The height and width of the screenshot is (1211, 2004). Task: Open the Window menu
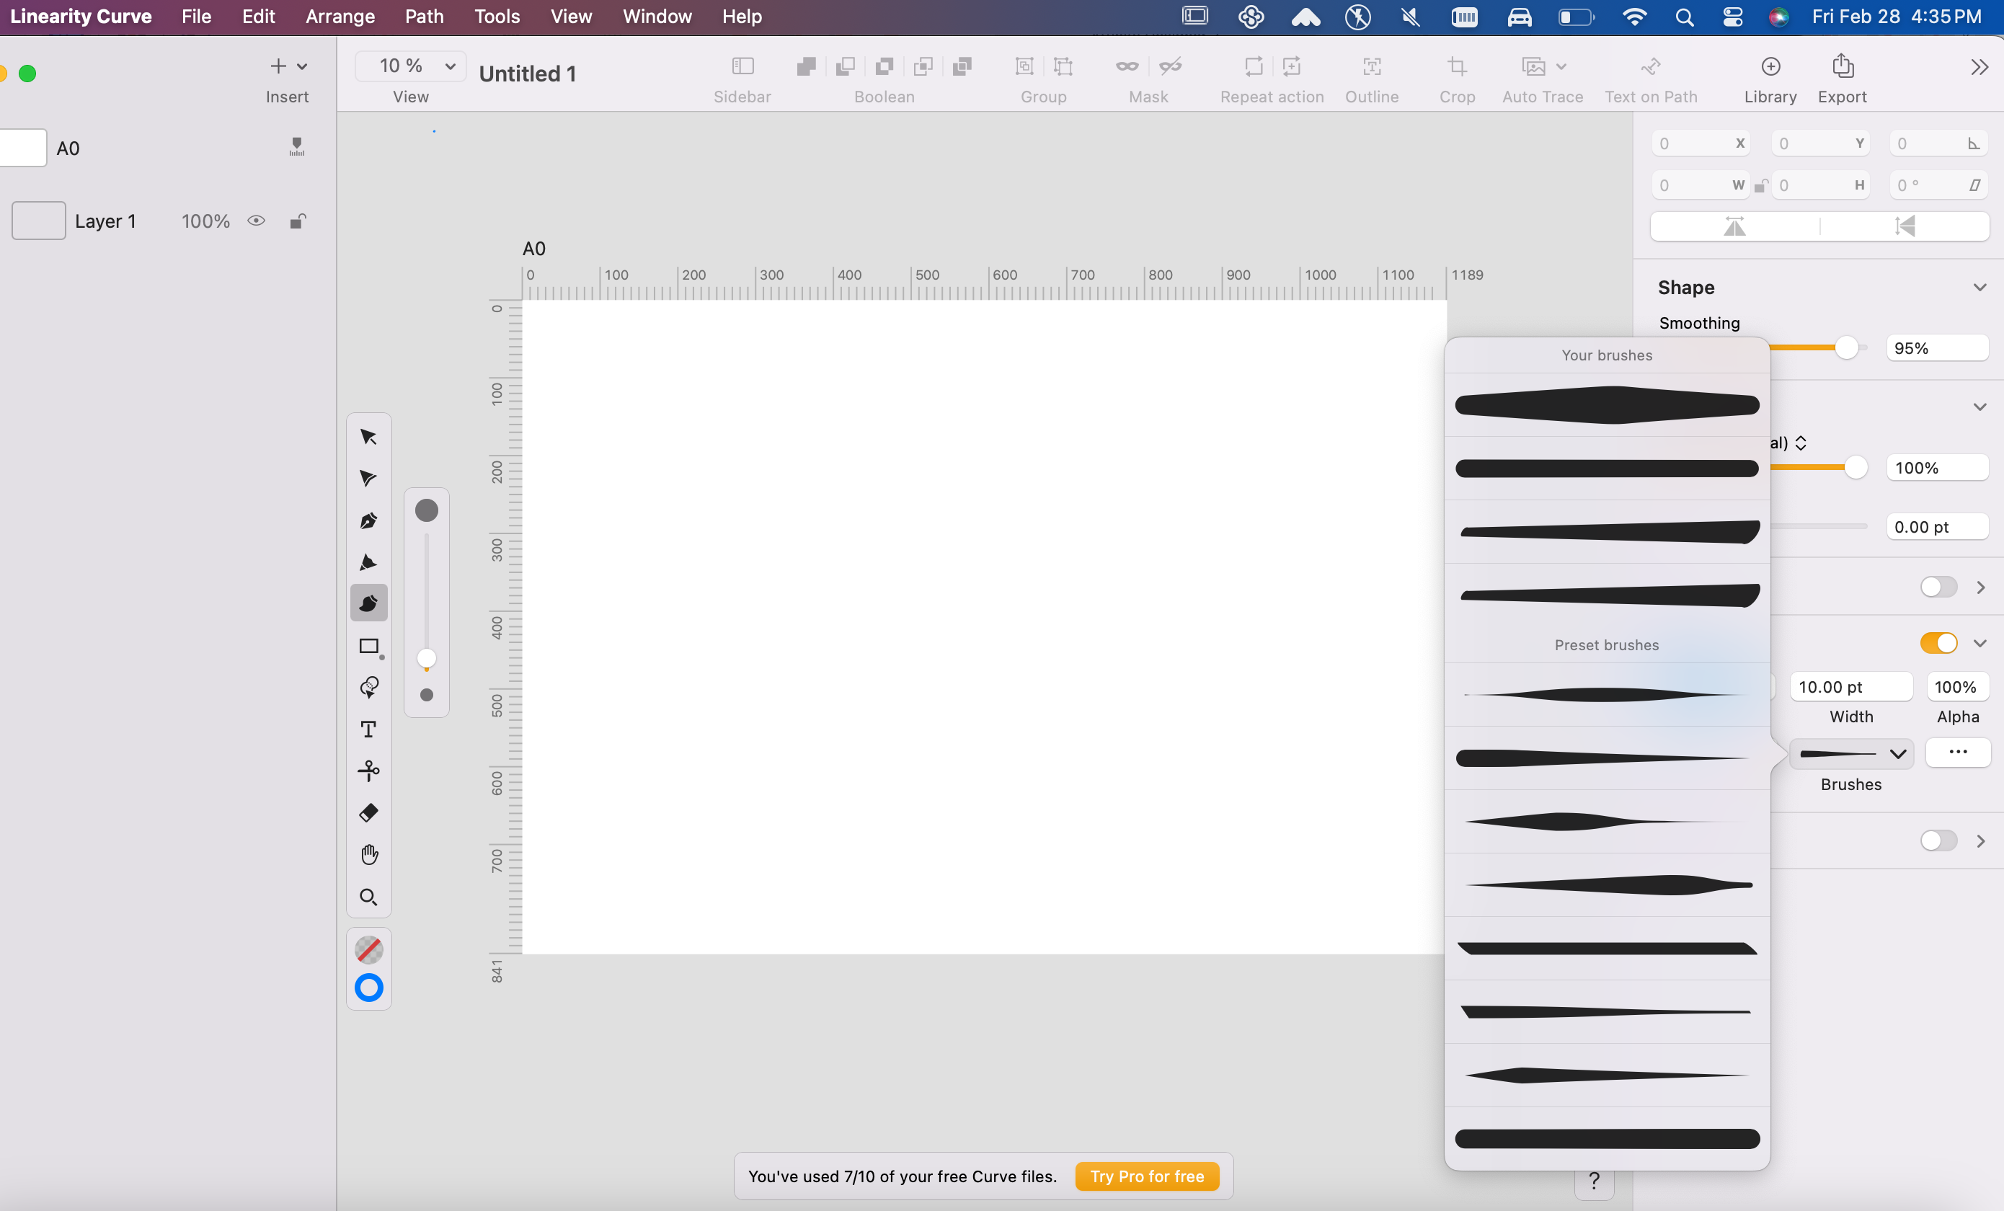657,17
